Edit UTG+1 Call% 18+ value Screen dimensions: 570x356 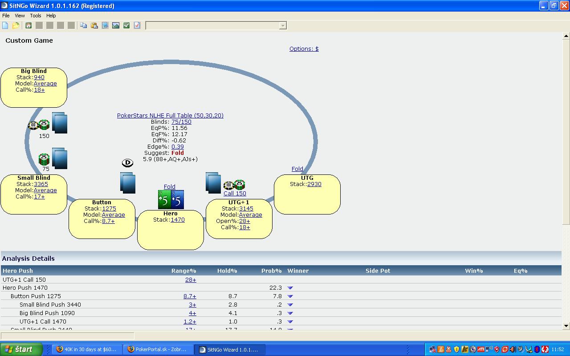pyautogui.click(x=244, y=227)
